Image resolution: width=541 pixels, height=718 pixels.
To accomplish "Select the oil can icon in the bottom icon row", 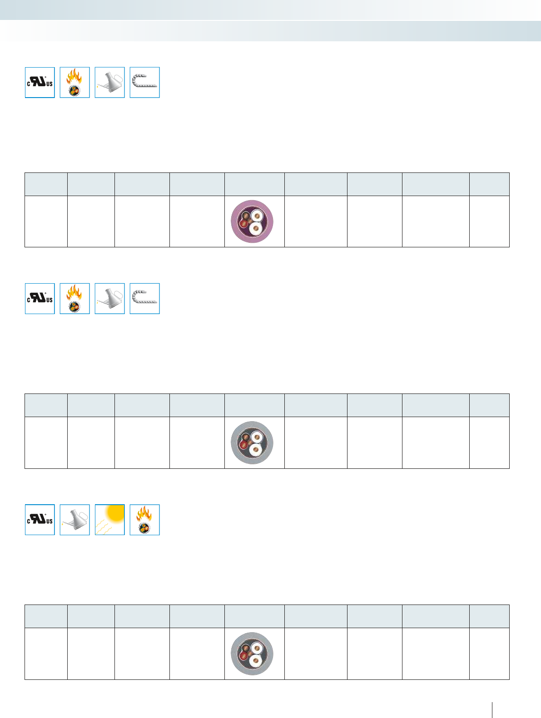I will tap(75, 520).
